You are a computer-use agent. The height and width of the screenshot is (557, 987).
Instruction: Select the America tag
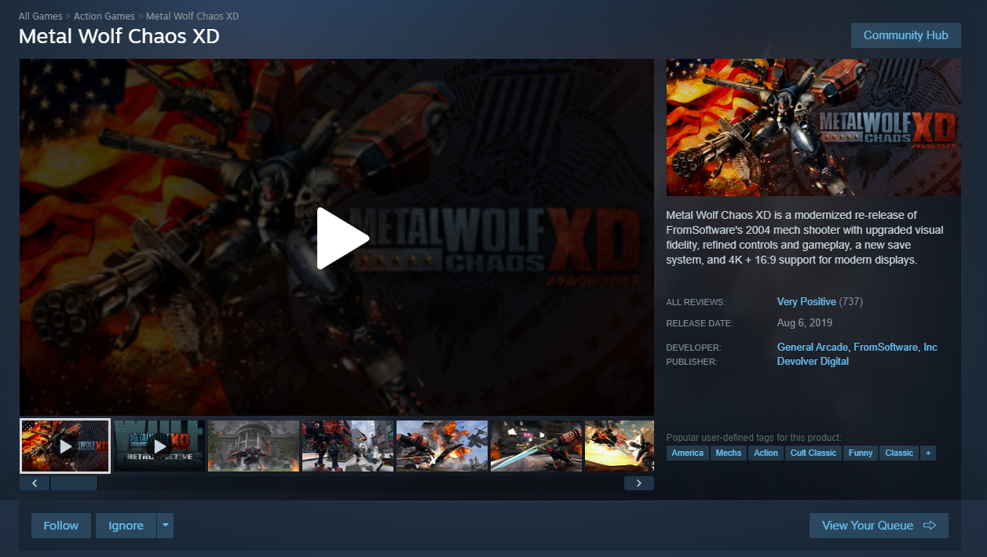click(688, 453)
